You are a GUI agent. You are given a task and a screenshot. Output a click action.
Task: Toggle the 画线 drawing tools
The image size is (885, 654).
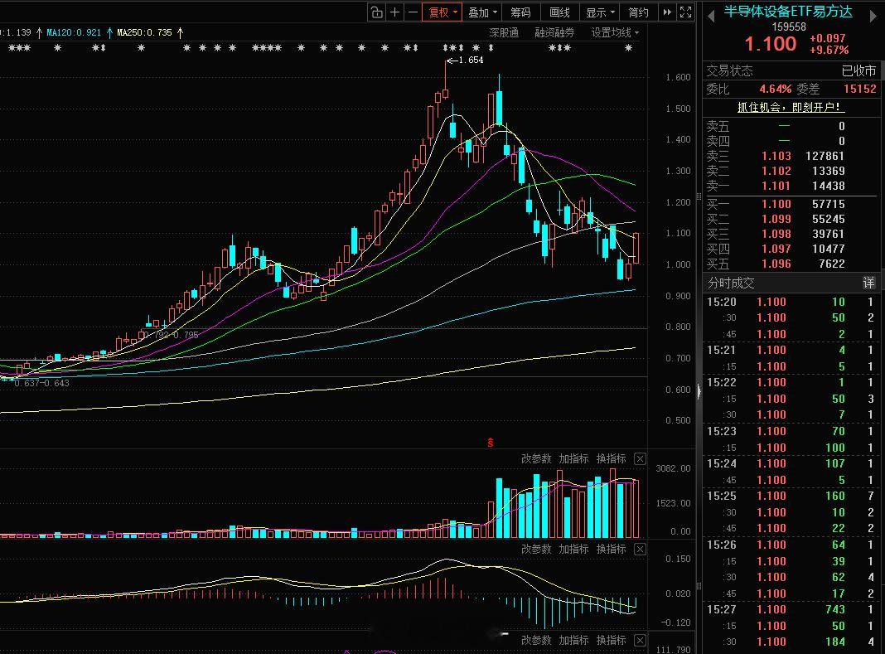(x=559, y=12)
